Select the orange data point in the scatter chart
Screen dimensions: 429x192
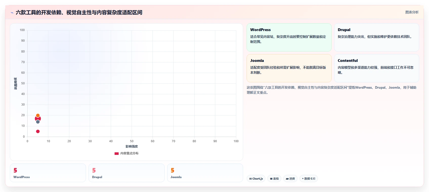tap(38, 115)
